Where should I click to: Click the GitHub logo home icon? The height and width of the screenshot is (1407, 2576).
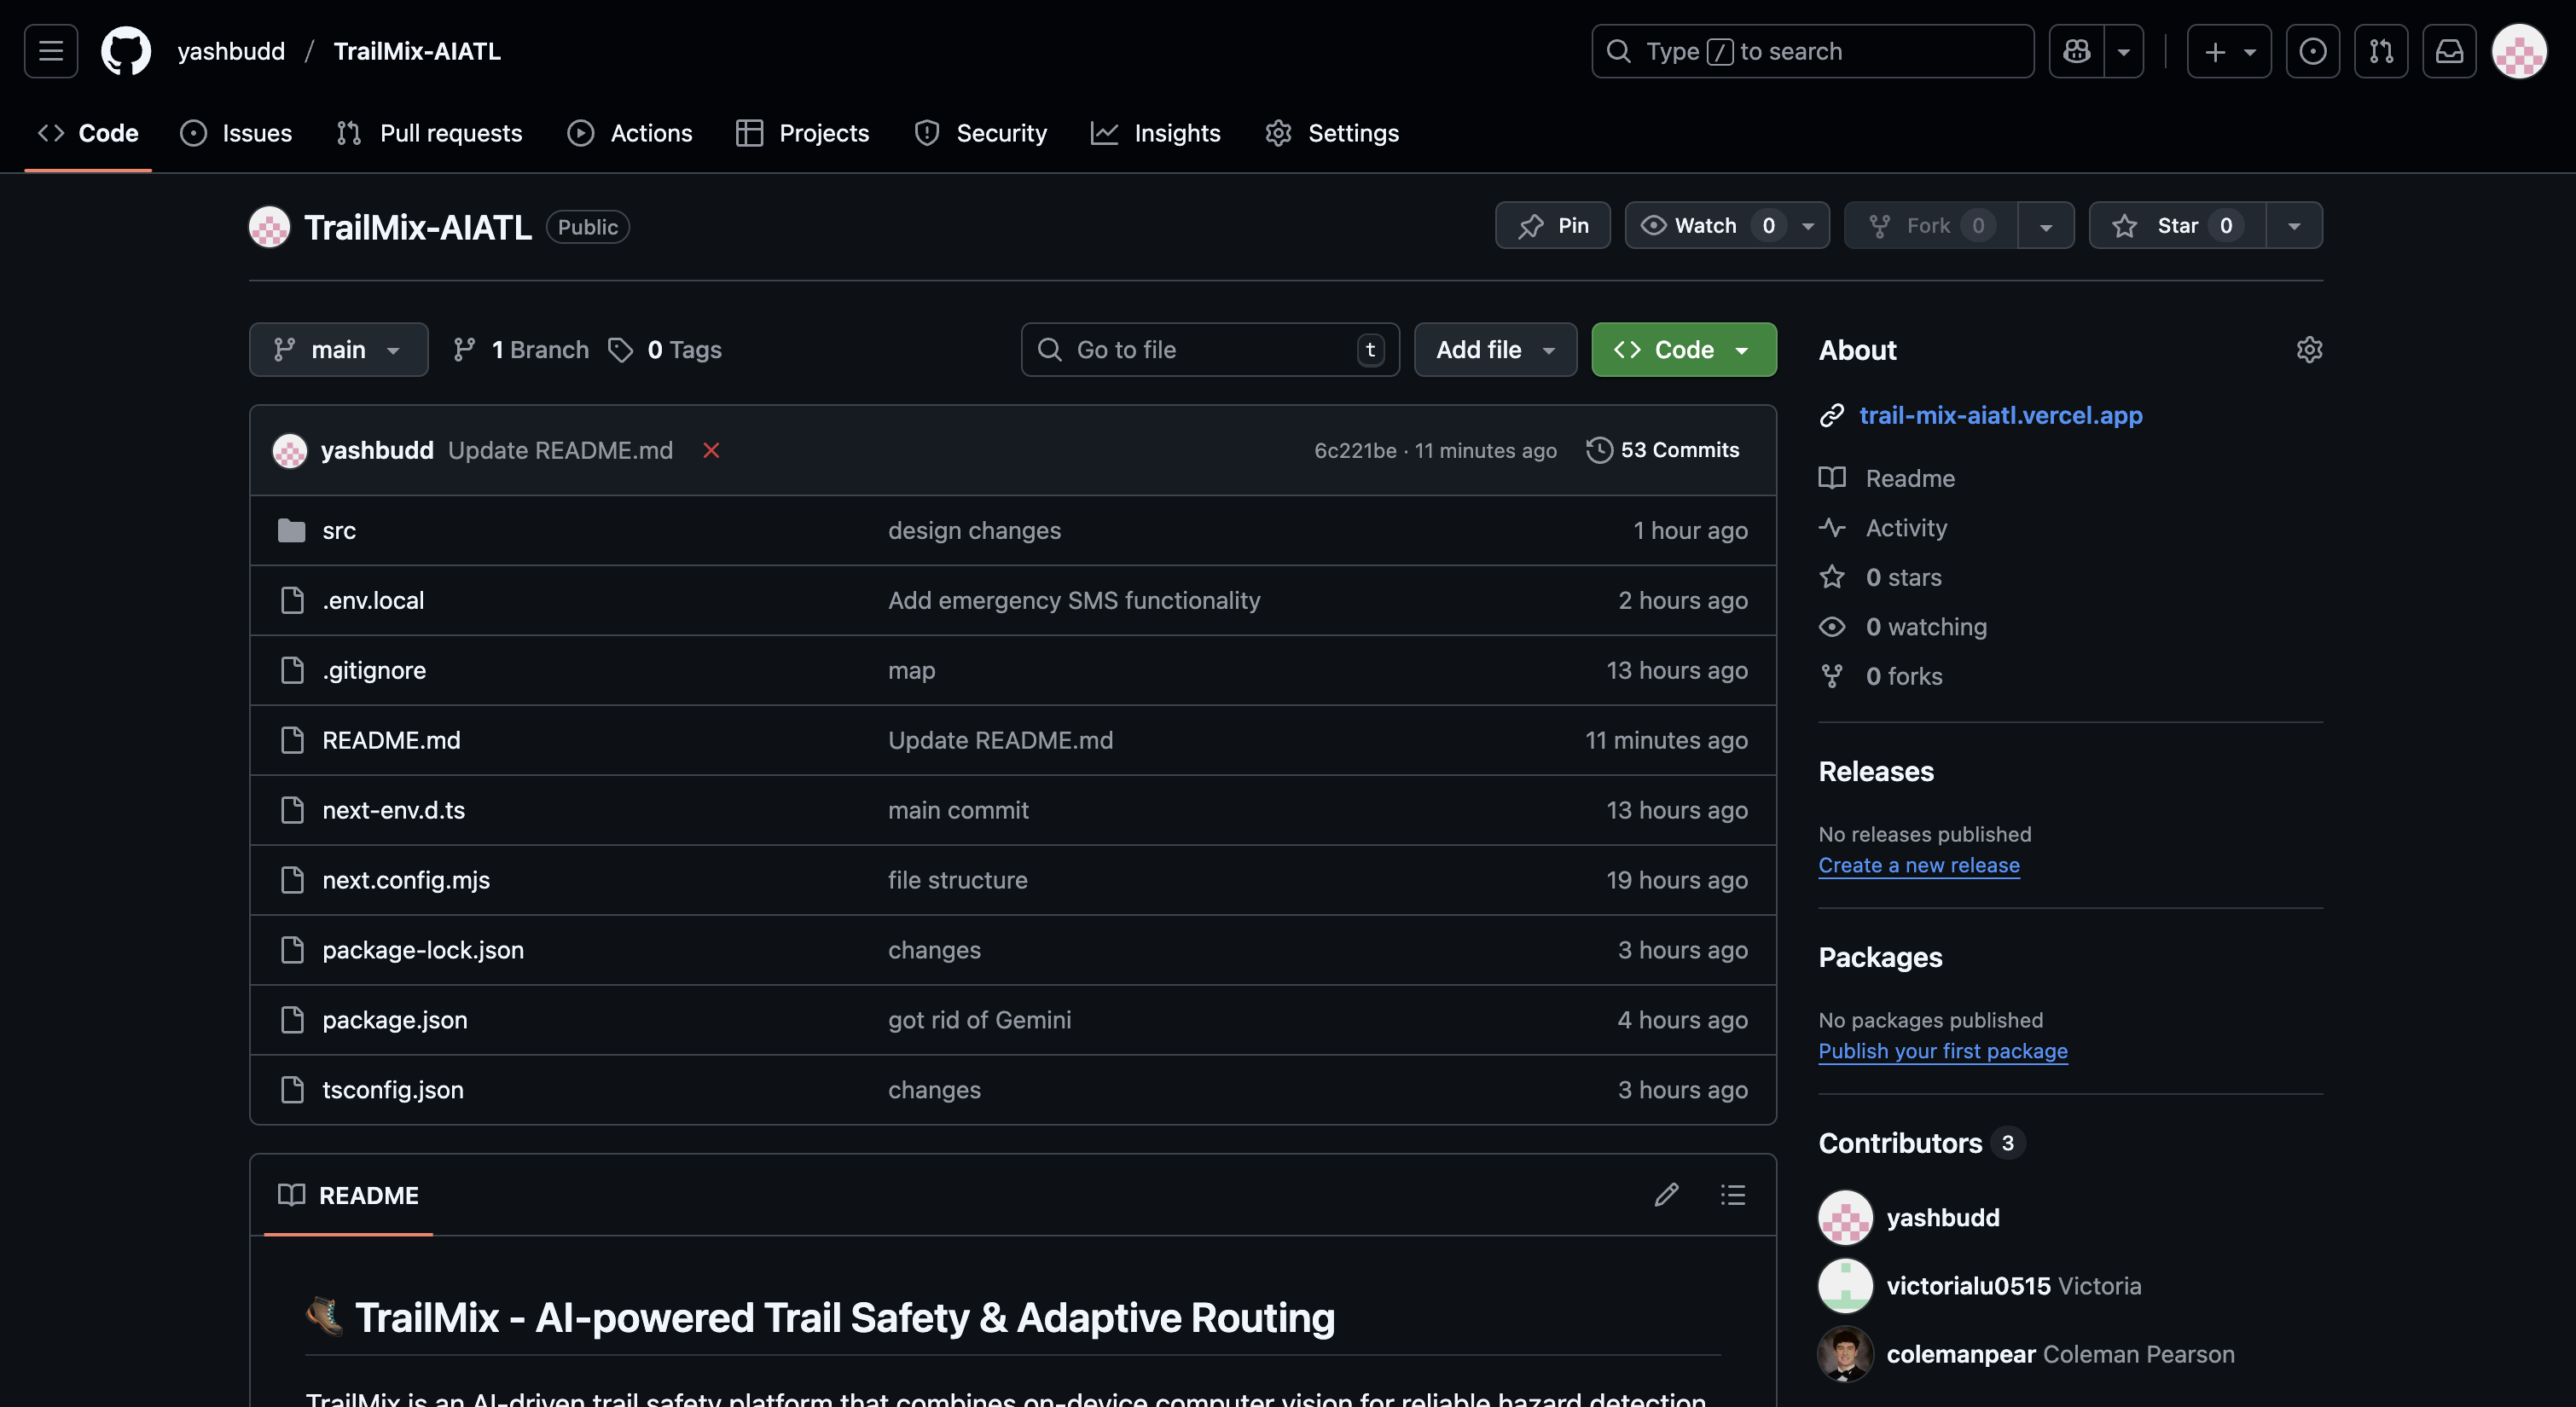tap(126, 51)
